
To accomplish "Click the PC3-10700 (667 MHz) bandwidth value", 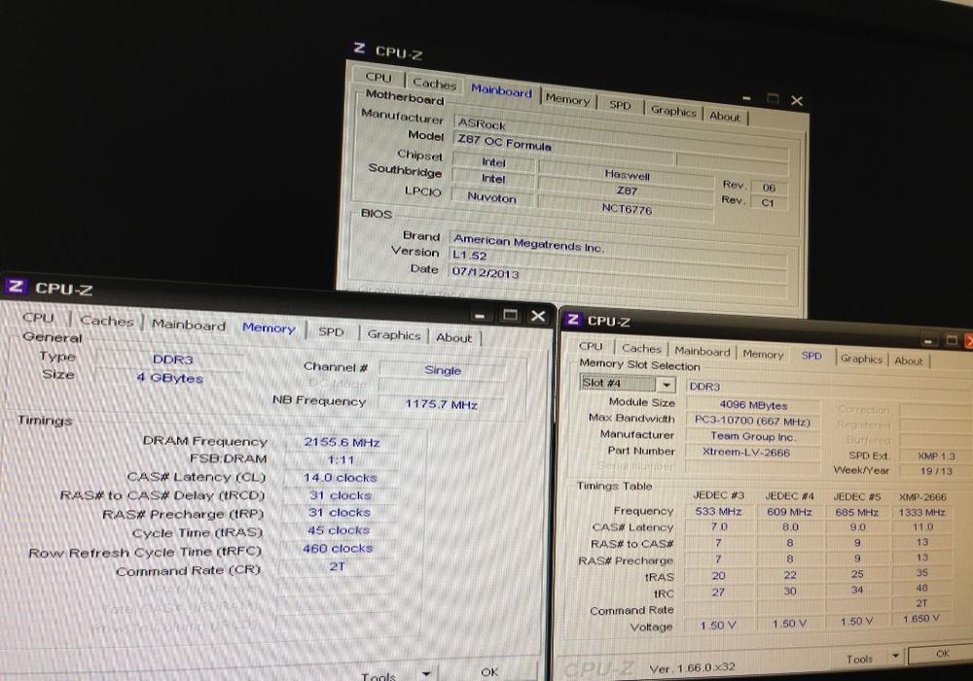I will (752, 421).
